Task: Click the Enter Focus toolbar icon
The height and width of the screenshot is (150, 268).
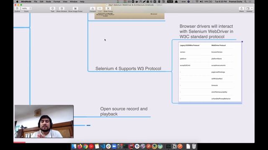Action: tap(108, 8)
